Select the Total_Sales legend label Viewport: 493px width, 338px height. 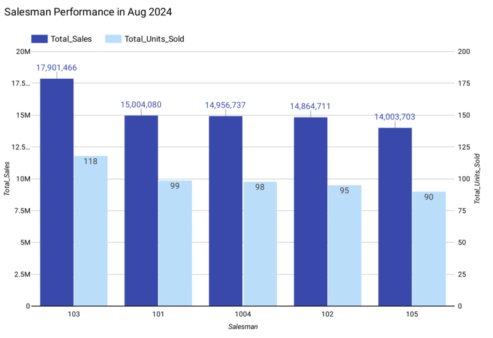pyautogui.click(x=71, y=39)
